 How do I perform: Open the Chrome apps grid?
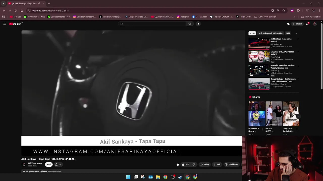click(x=3, y=17)
